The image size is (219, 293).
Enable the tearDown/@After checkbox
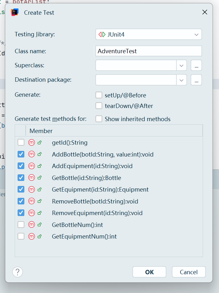(x=99, y=106)
